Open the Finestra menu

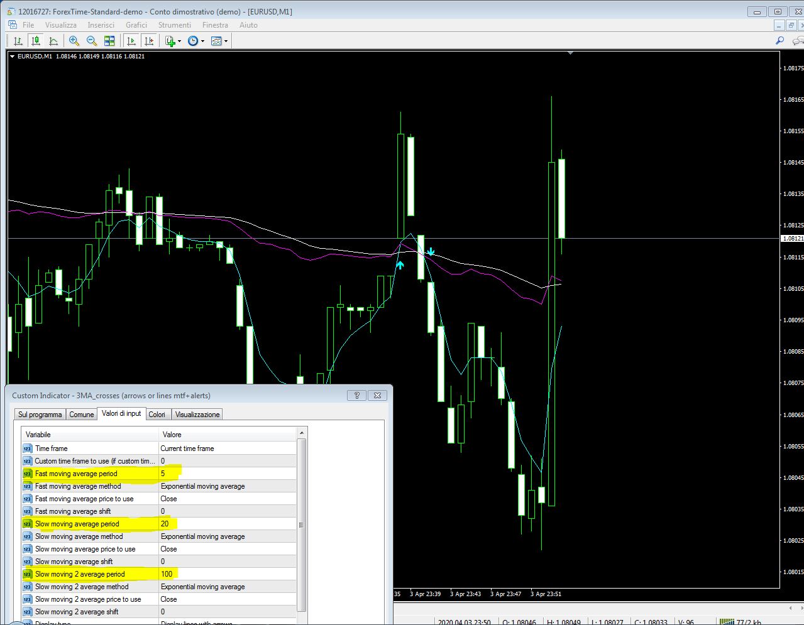[215, 25]
